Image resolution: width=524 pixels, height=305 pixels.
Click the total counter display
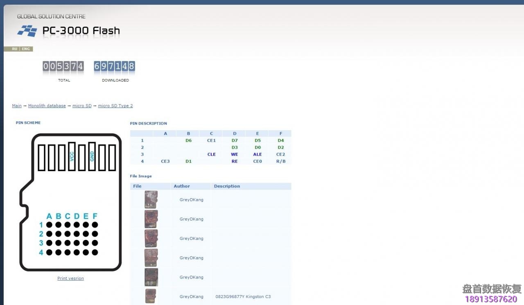click(63, 66)
